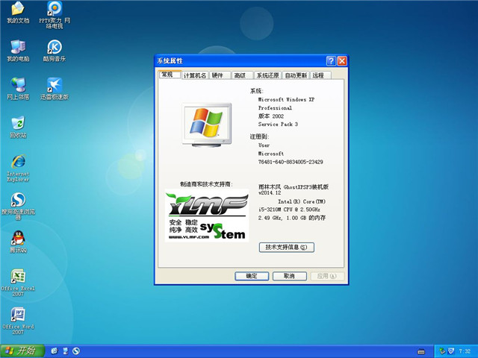Click the help question mark button in 系统属性

(331, 61)
